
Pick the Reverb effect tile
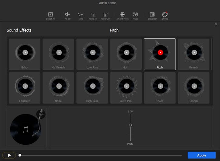(x=194, y=54)
